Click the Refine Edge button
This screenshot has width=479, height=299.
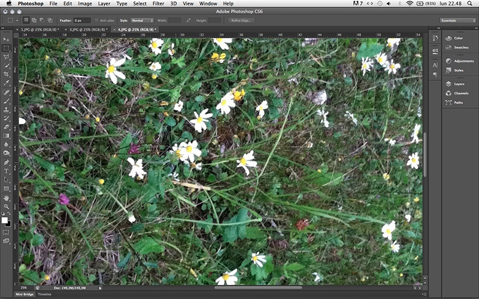(x=241, y=20)
